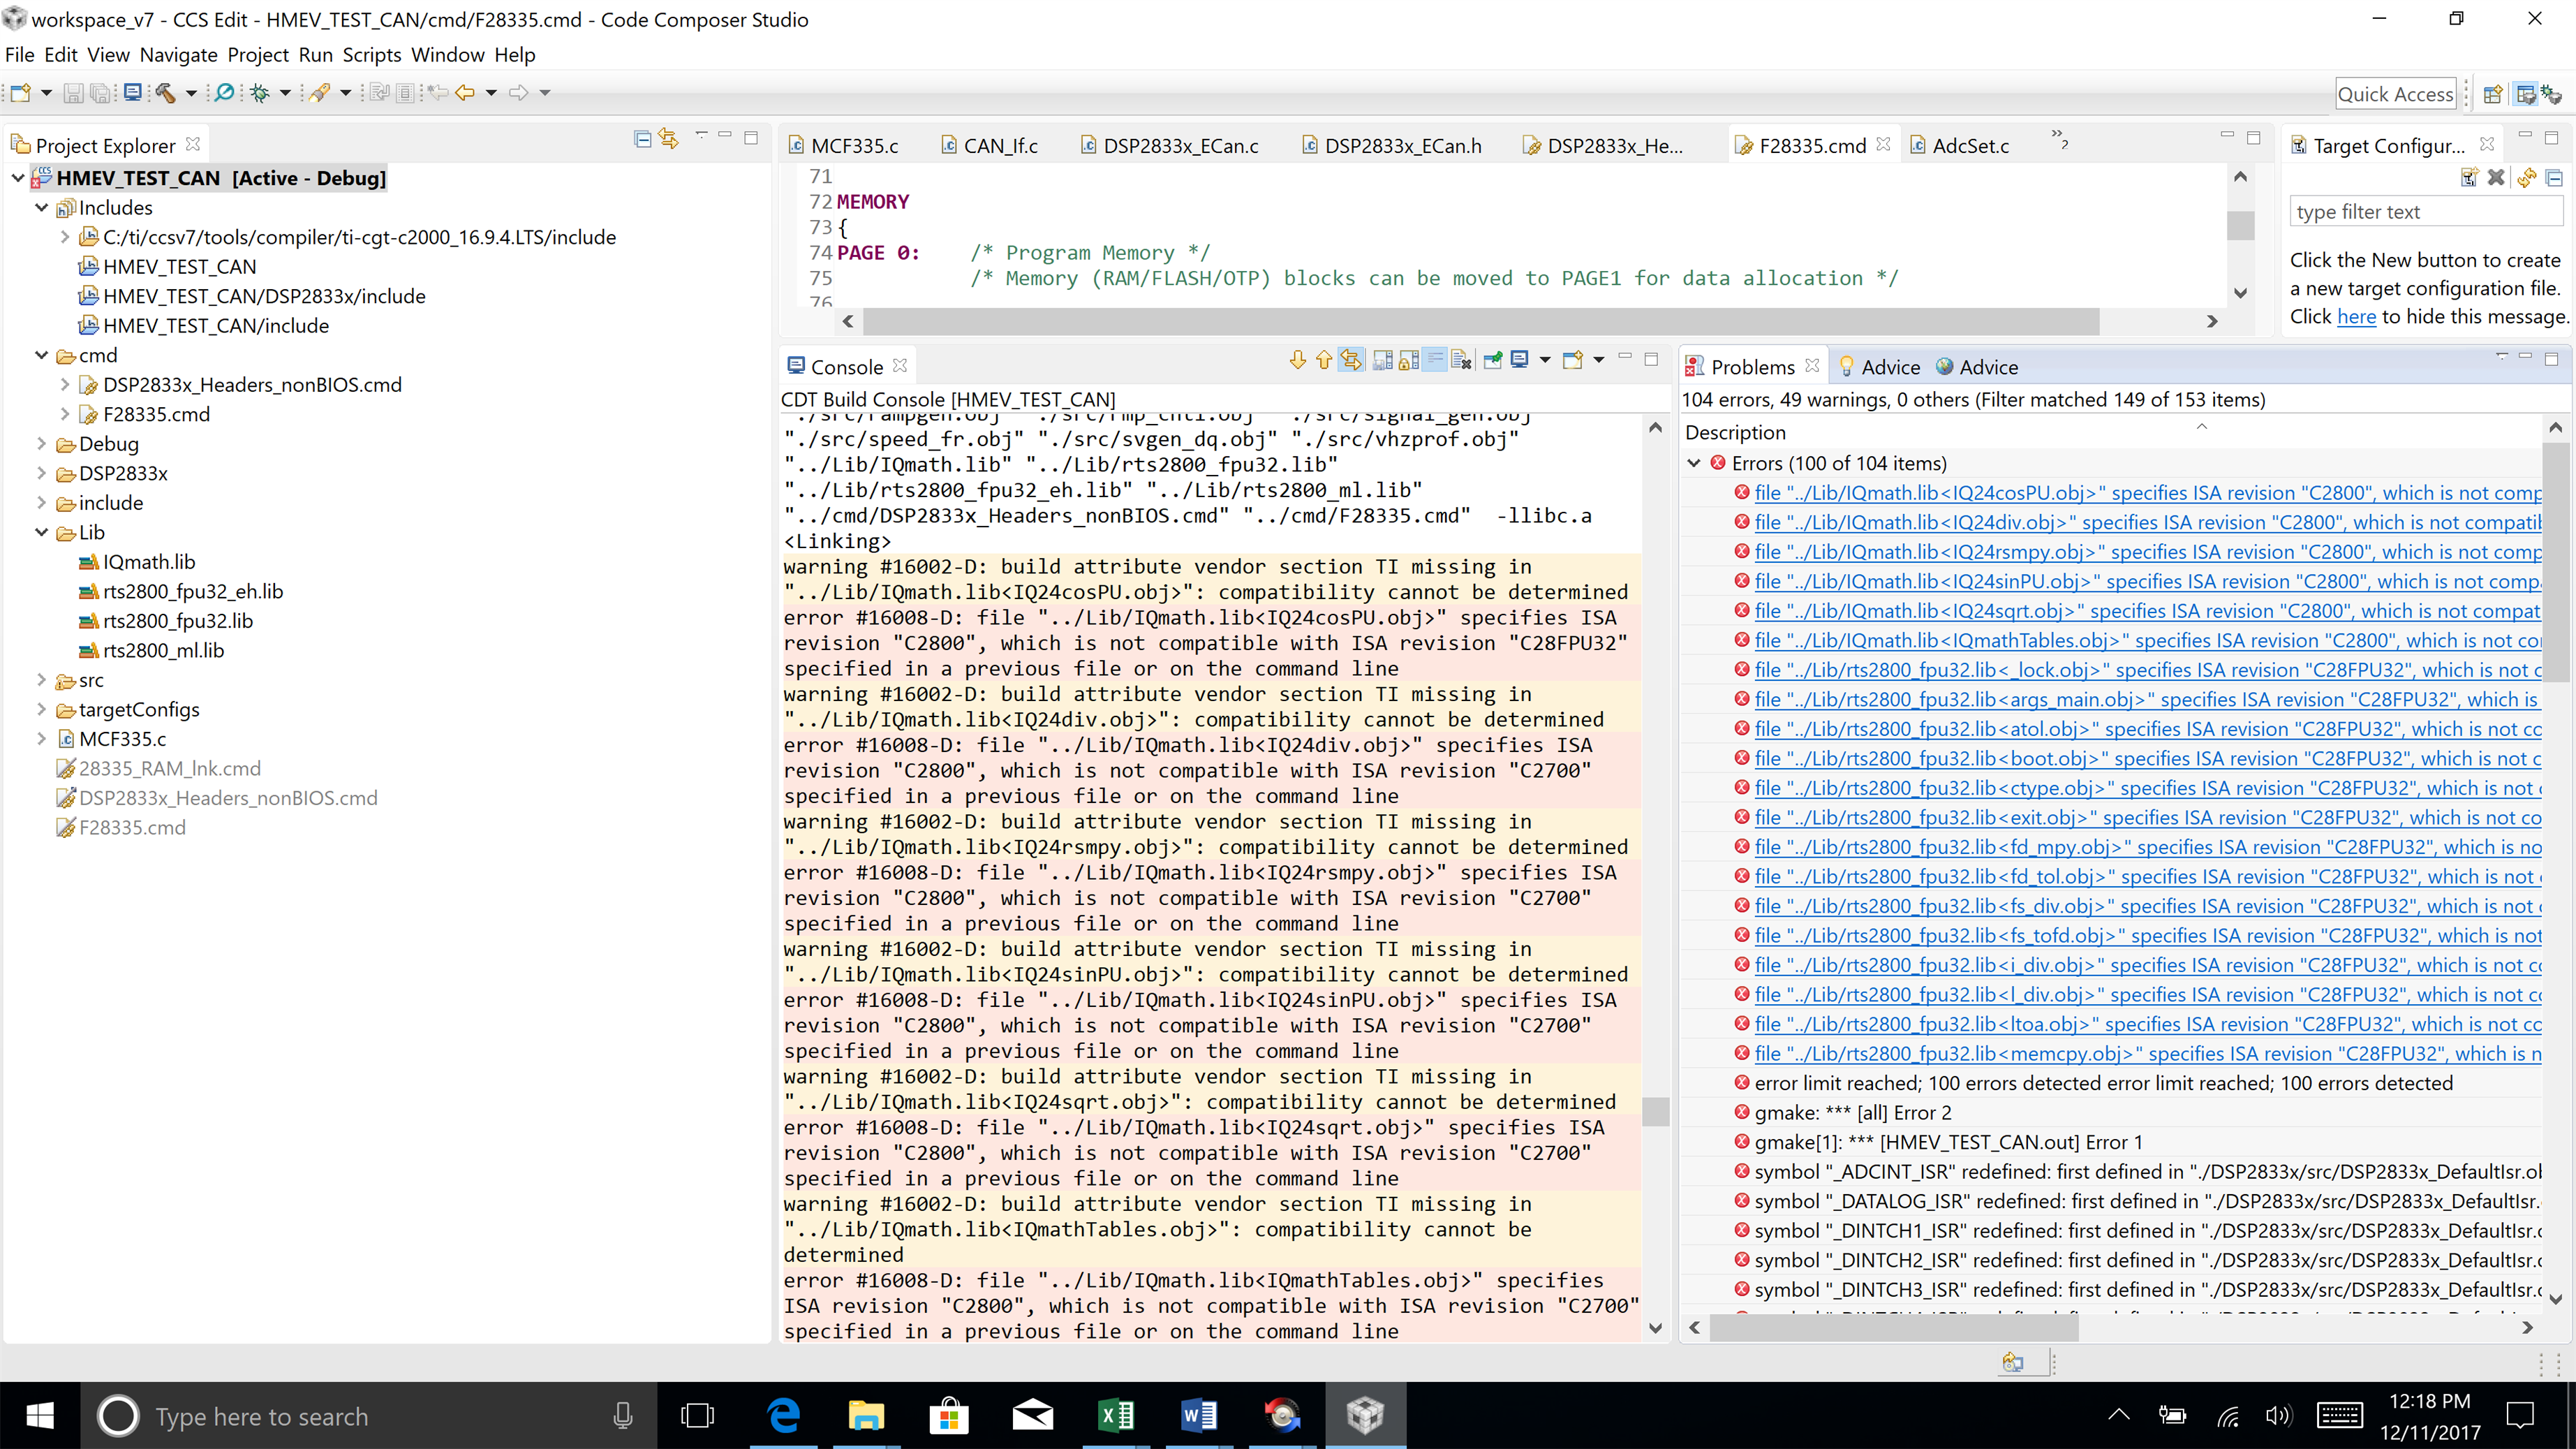Click Collapse All in Project Explorer
Image resolution: width=2576 pixels, height=1449 pixels.
(x=642, y=139)
